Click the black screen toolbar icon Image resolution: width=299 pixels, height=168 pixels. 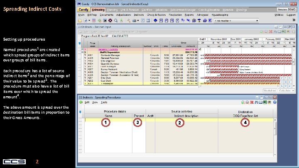coord(105,21)
